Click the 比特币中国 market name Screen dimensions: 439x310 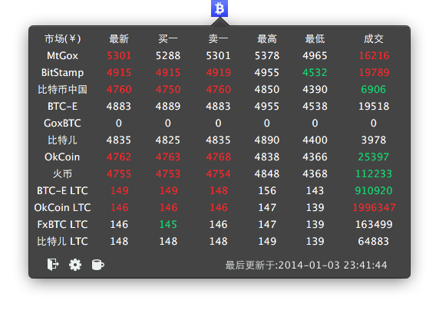(62, 89)
